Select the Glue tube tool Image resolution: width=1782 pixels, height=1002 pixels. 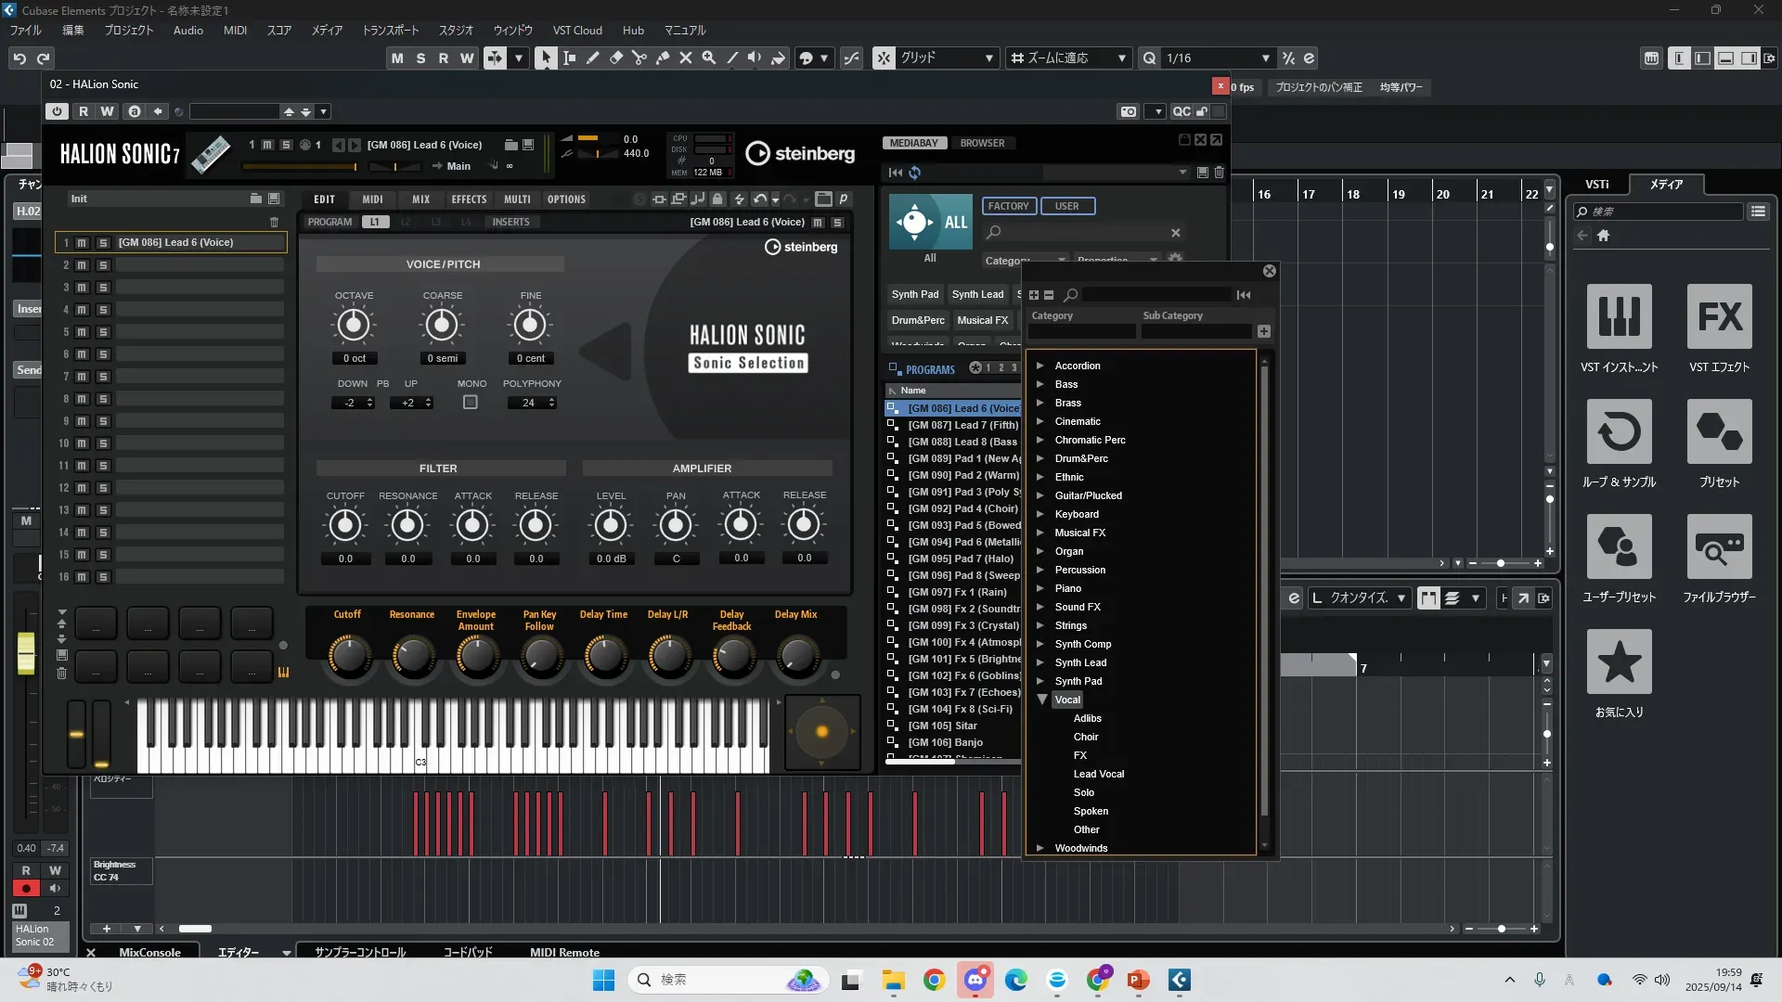pos(663,58)
